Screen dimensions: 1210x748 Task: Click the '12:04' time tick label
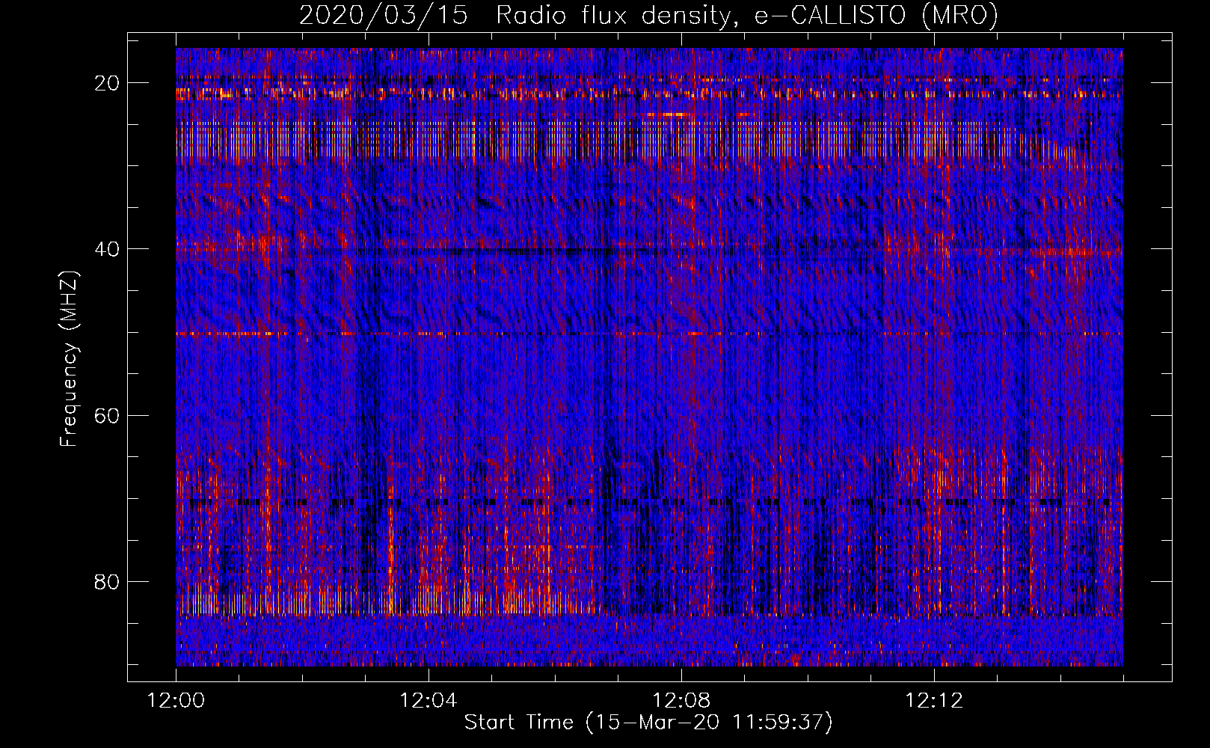click(x=428, y=701)
